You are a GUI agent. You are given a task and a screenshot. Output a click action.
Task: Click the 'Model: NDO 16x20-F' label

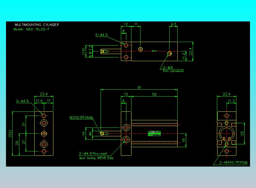[31, 29]
